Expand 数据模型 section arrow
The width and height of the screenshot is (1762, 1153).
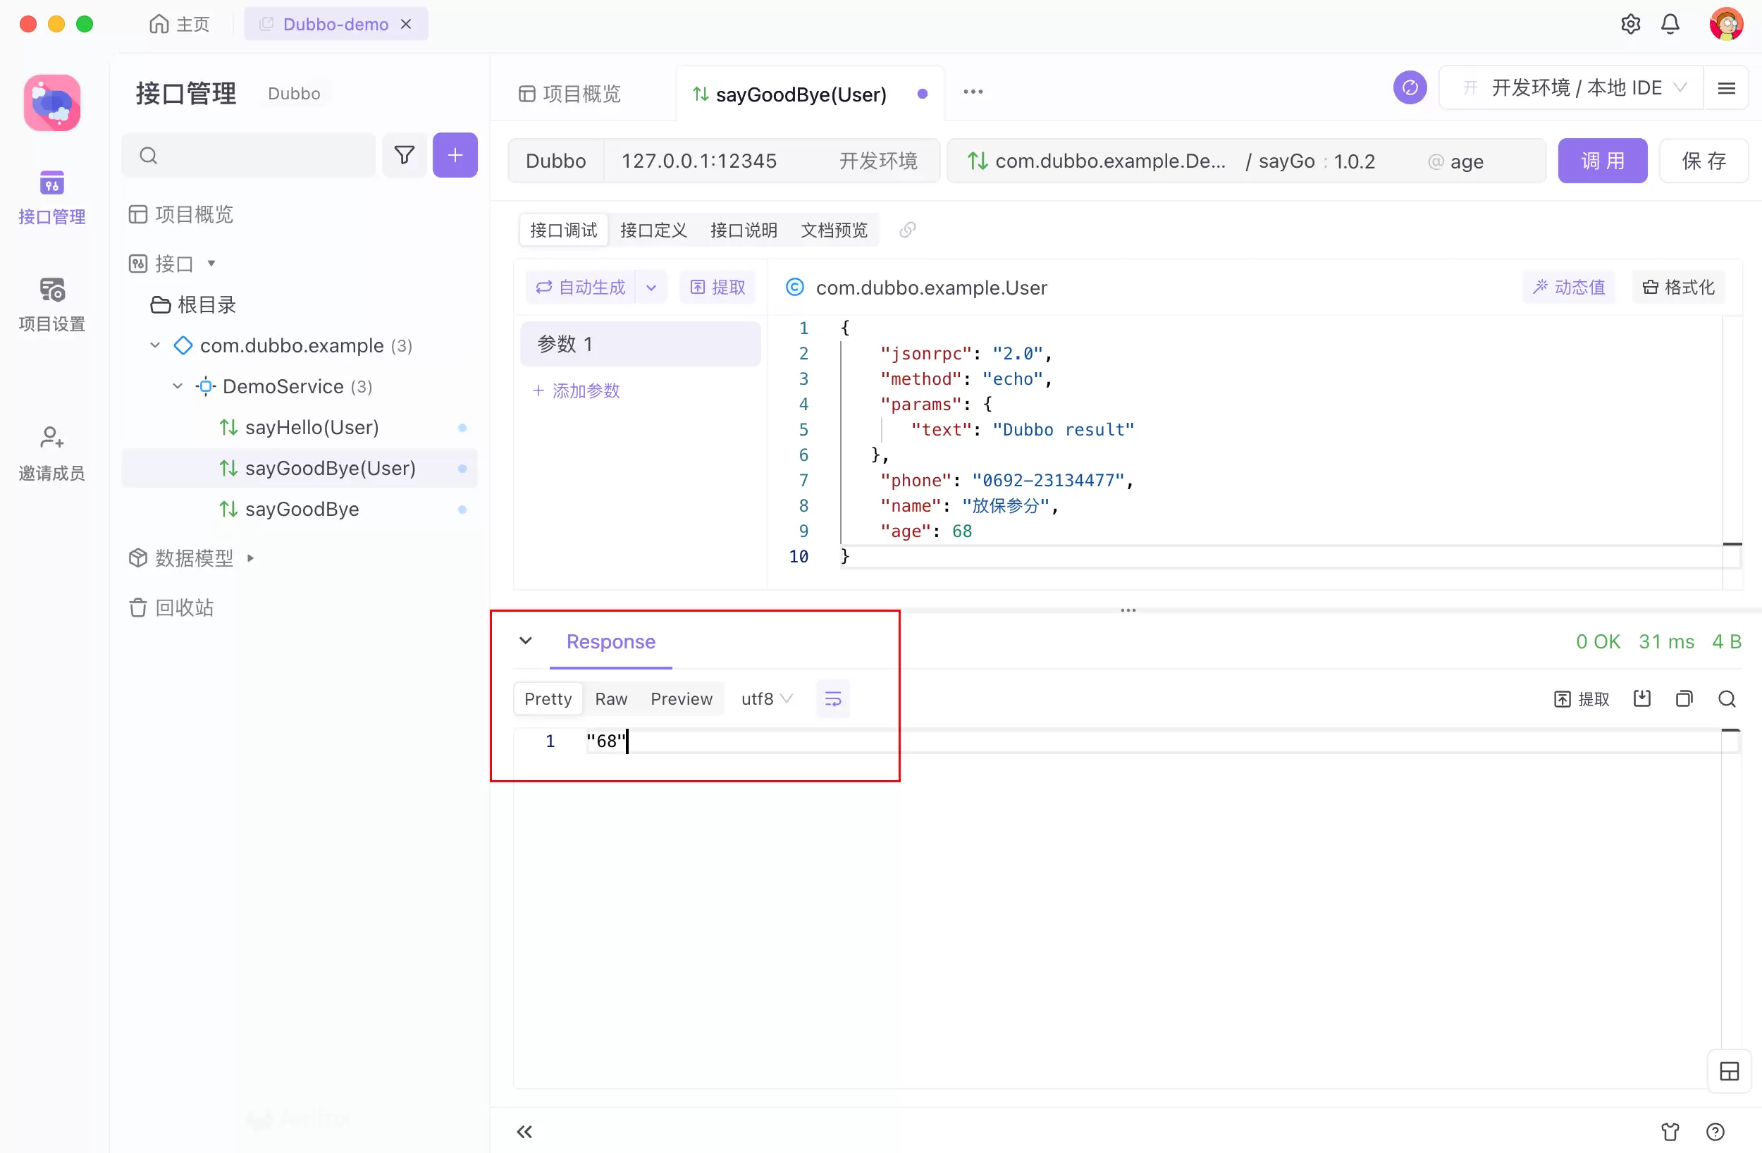pyautogui.click(x=250, y=557)
